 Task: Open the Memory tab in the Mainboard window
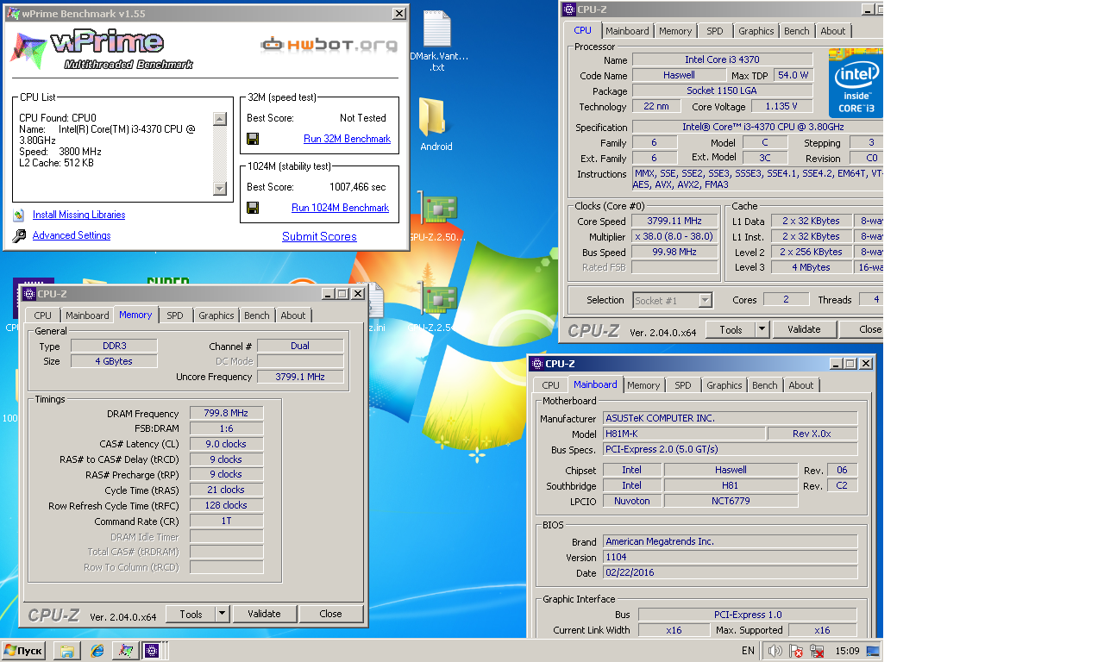(643, 385)
